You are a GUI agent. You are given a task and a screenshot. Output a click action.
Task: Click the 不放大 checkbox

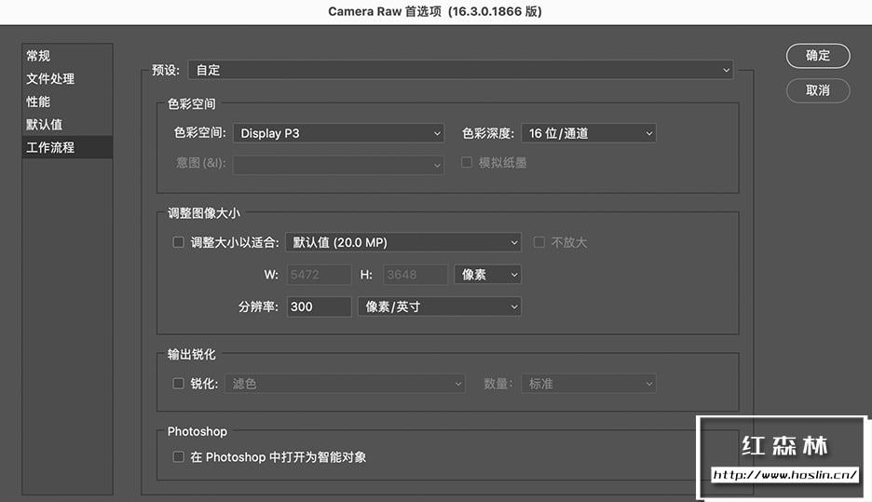click(538, 242)
